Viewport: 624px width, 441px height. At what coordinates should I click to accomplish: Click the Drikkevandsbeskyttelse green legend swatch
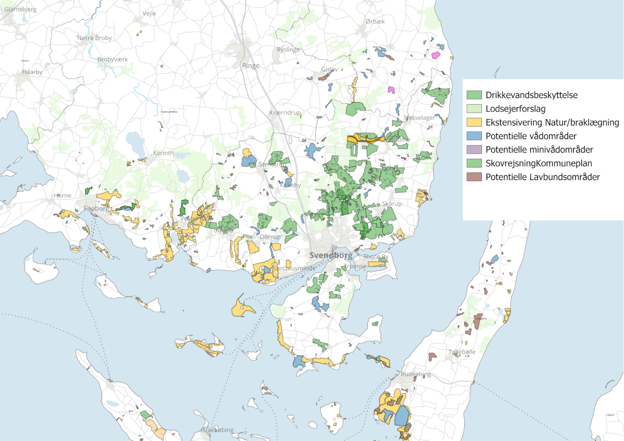tap(475, 95)
